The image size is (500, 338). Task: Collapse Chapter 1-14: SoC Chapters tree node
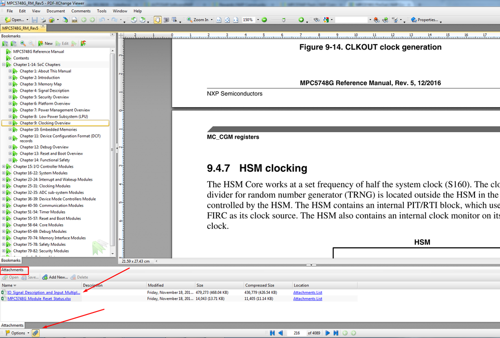point(4,65)
